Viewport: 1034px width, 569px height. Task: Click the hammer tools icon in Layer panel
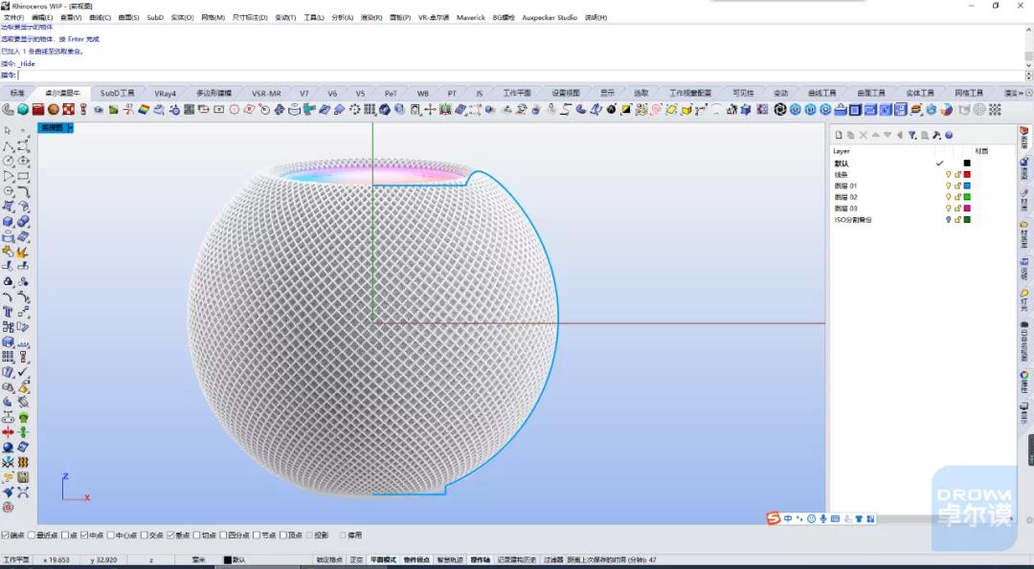tap(936, 135)
